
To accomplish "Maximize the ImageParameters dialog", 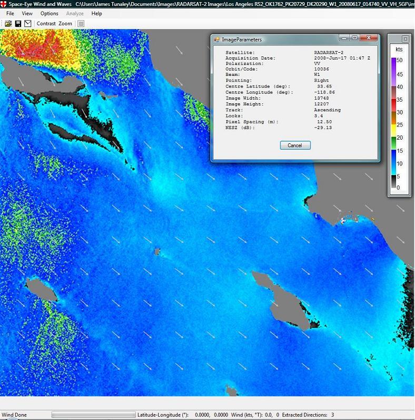I will click(x=355, y=38).
